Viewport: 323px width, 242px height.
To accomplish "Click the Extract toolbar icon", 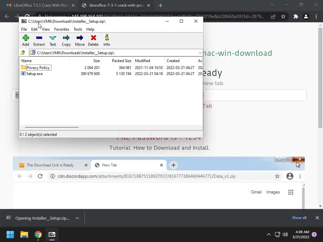I will 39,40.
